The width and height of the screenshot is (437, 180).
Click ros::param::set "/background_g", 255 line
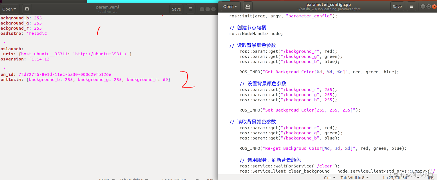pyautogui.click(x=288, y=95)
